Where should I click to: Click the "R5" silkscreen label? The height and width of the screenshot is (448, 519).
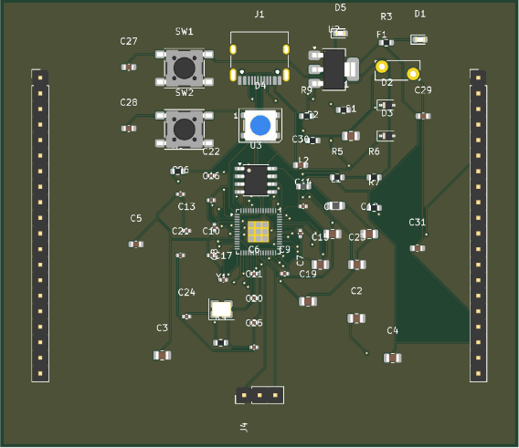tap(337, 151)
